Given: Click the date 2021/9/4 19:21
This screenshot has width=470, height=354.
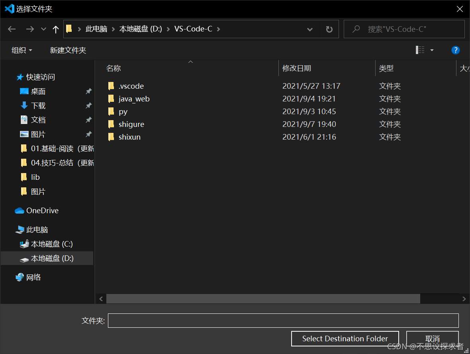Looking at the screenshot, I should pos(309,99).
